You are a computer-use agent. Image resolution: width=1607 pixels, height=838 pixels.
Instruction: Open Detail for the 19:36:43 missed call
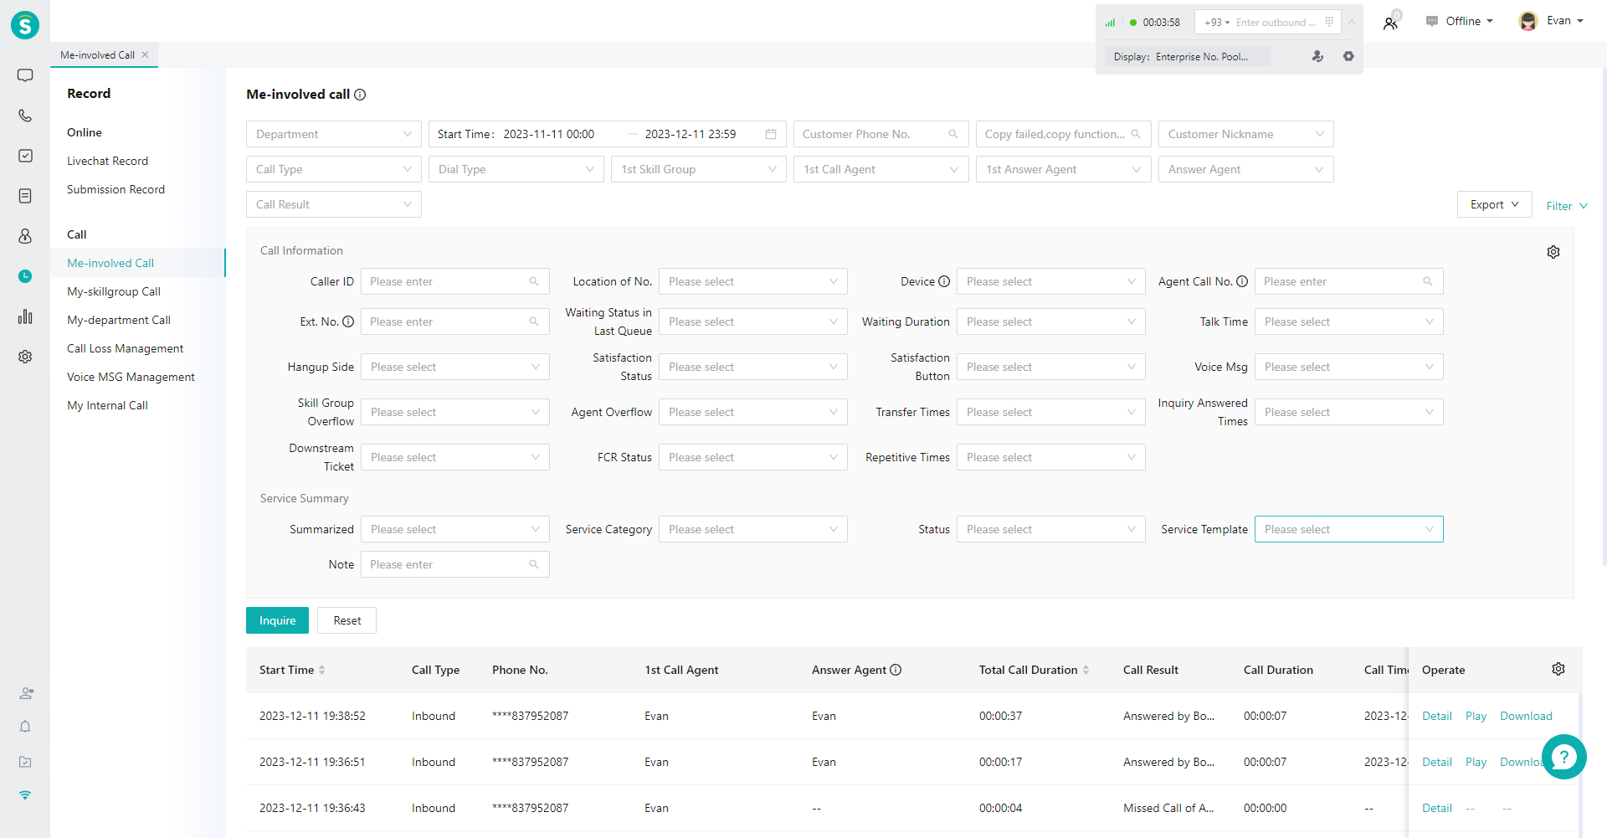(1437, 808)
